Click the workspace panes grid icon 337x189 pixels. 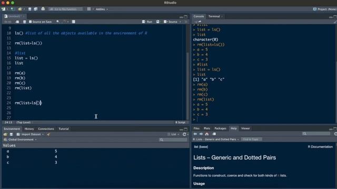(x=89, y=9)
